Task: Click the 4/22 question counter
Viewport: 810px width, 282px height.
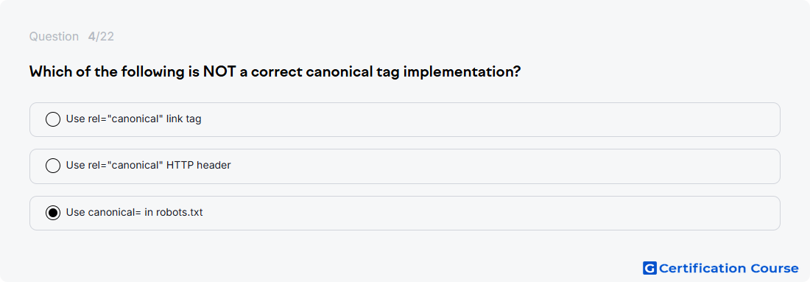Action: [101, 37]
